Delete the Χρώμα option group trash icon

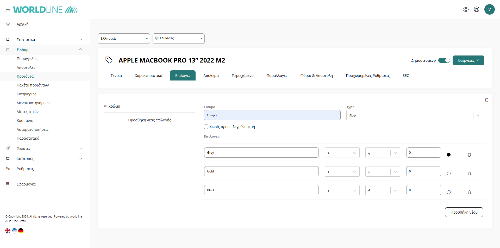486,100
